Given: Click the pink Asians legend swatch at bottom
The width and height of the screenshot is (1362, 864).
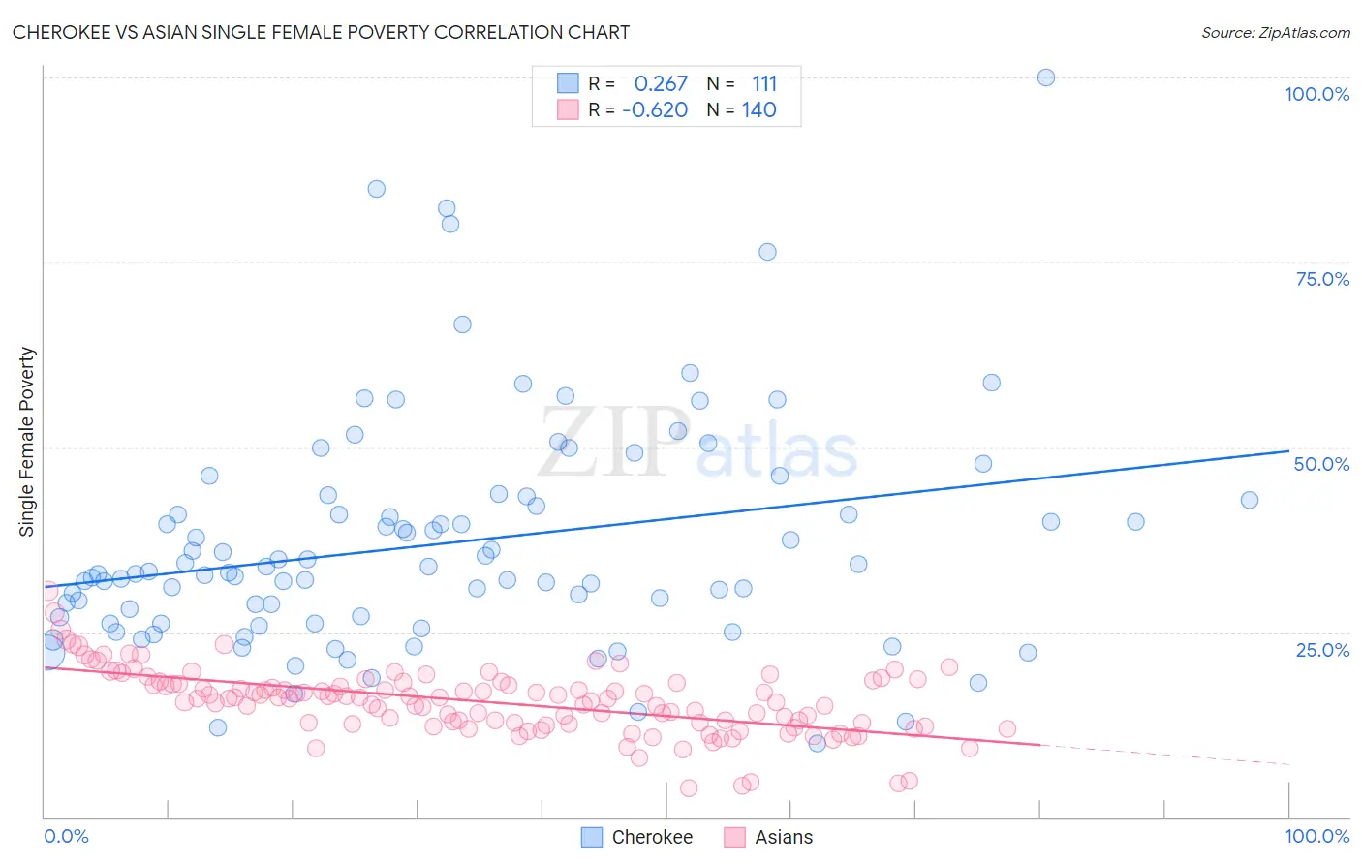Looking at the screenshot, I should 734,837.
